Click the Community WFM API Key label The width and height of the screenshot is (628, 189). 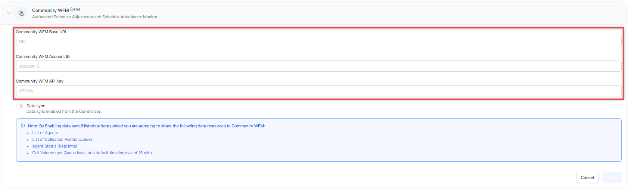click(40, 81)
